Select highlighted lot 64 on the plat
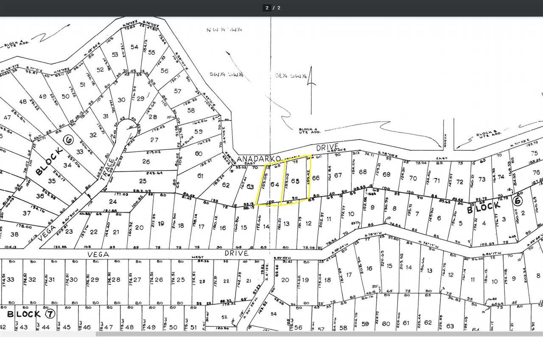The width and height of the screenshot is (543, 337). (x=275, y=185)
